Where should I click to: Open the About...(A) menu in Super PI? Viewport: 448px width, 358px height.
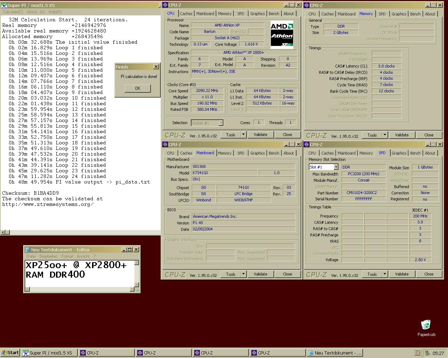point(36,12)
